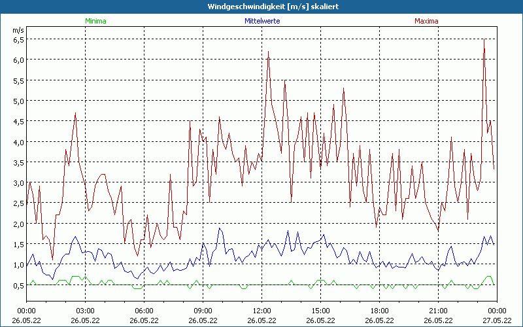Click the y-axis value '2,0'
523x327 pixels.
coord(19,224)
